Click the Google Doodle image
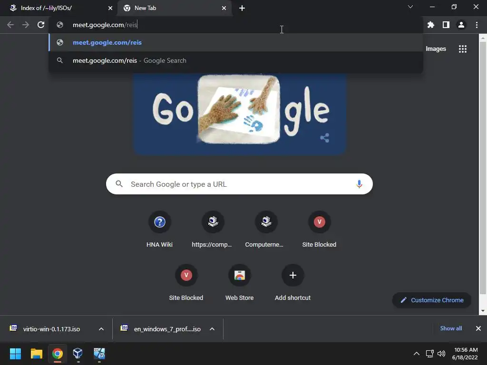The width and height of the screenshot is (487, 365). [x=240, y=113]
